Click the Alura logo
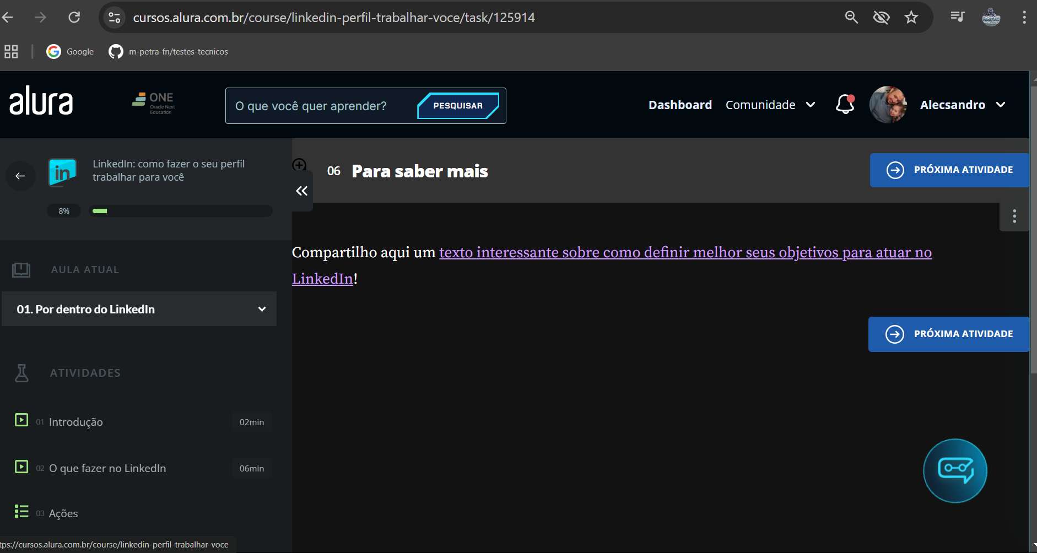 click(41, 101)
